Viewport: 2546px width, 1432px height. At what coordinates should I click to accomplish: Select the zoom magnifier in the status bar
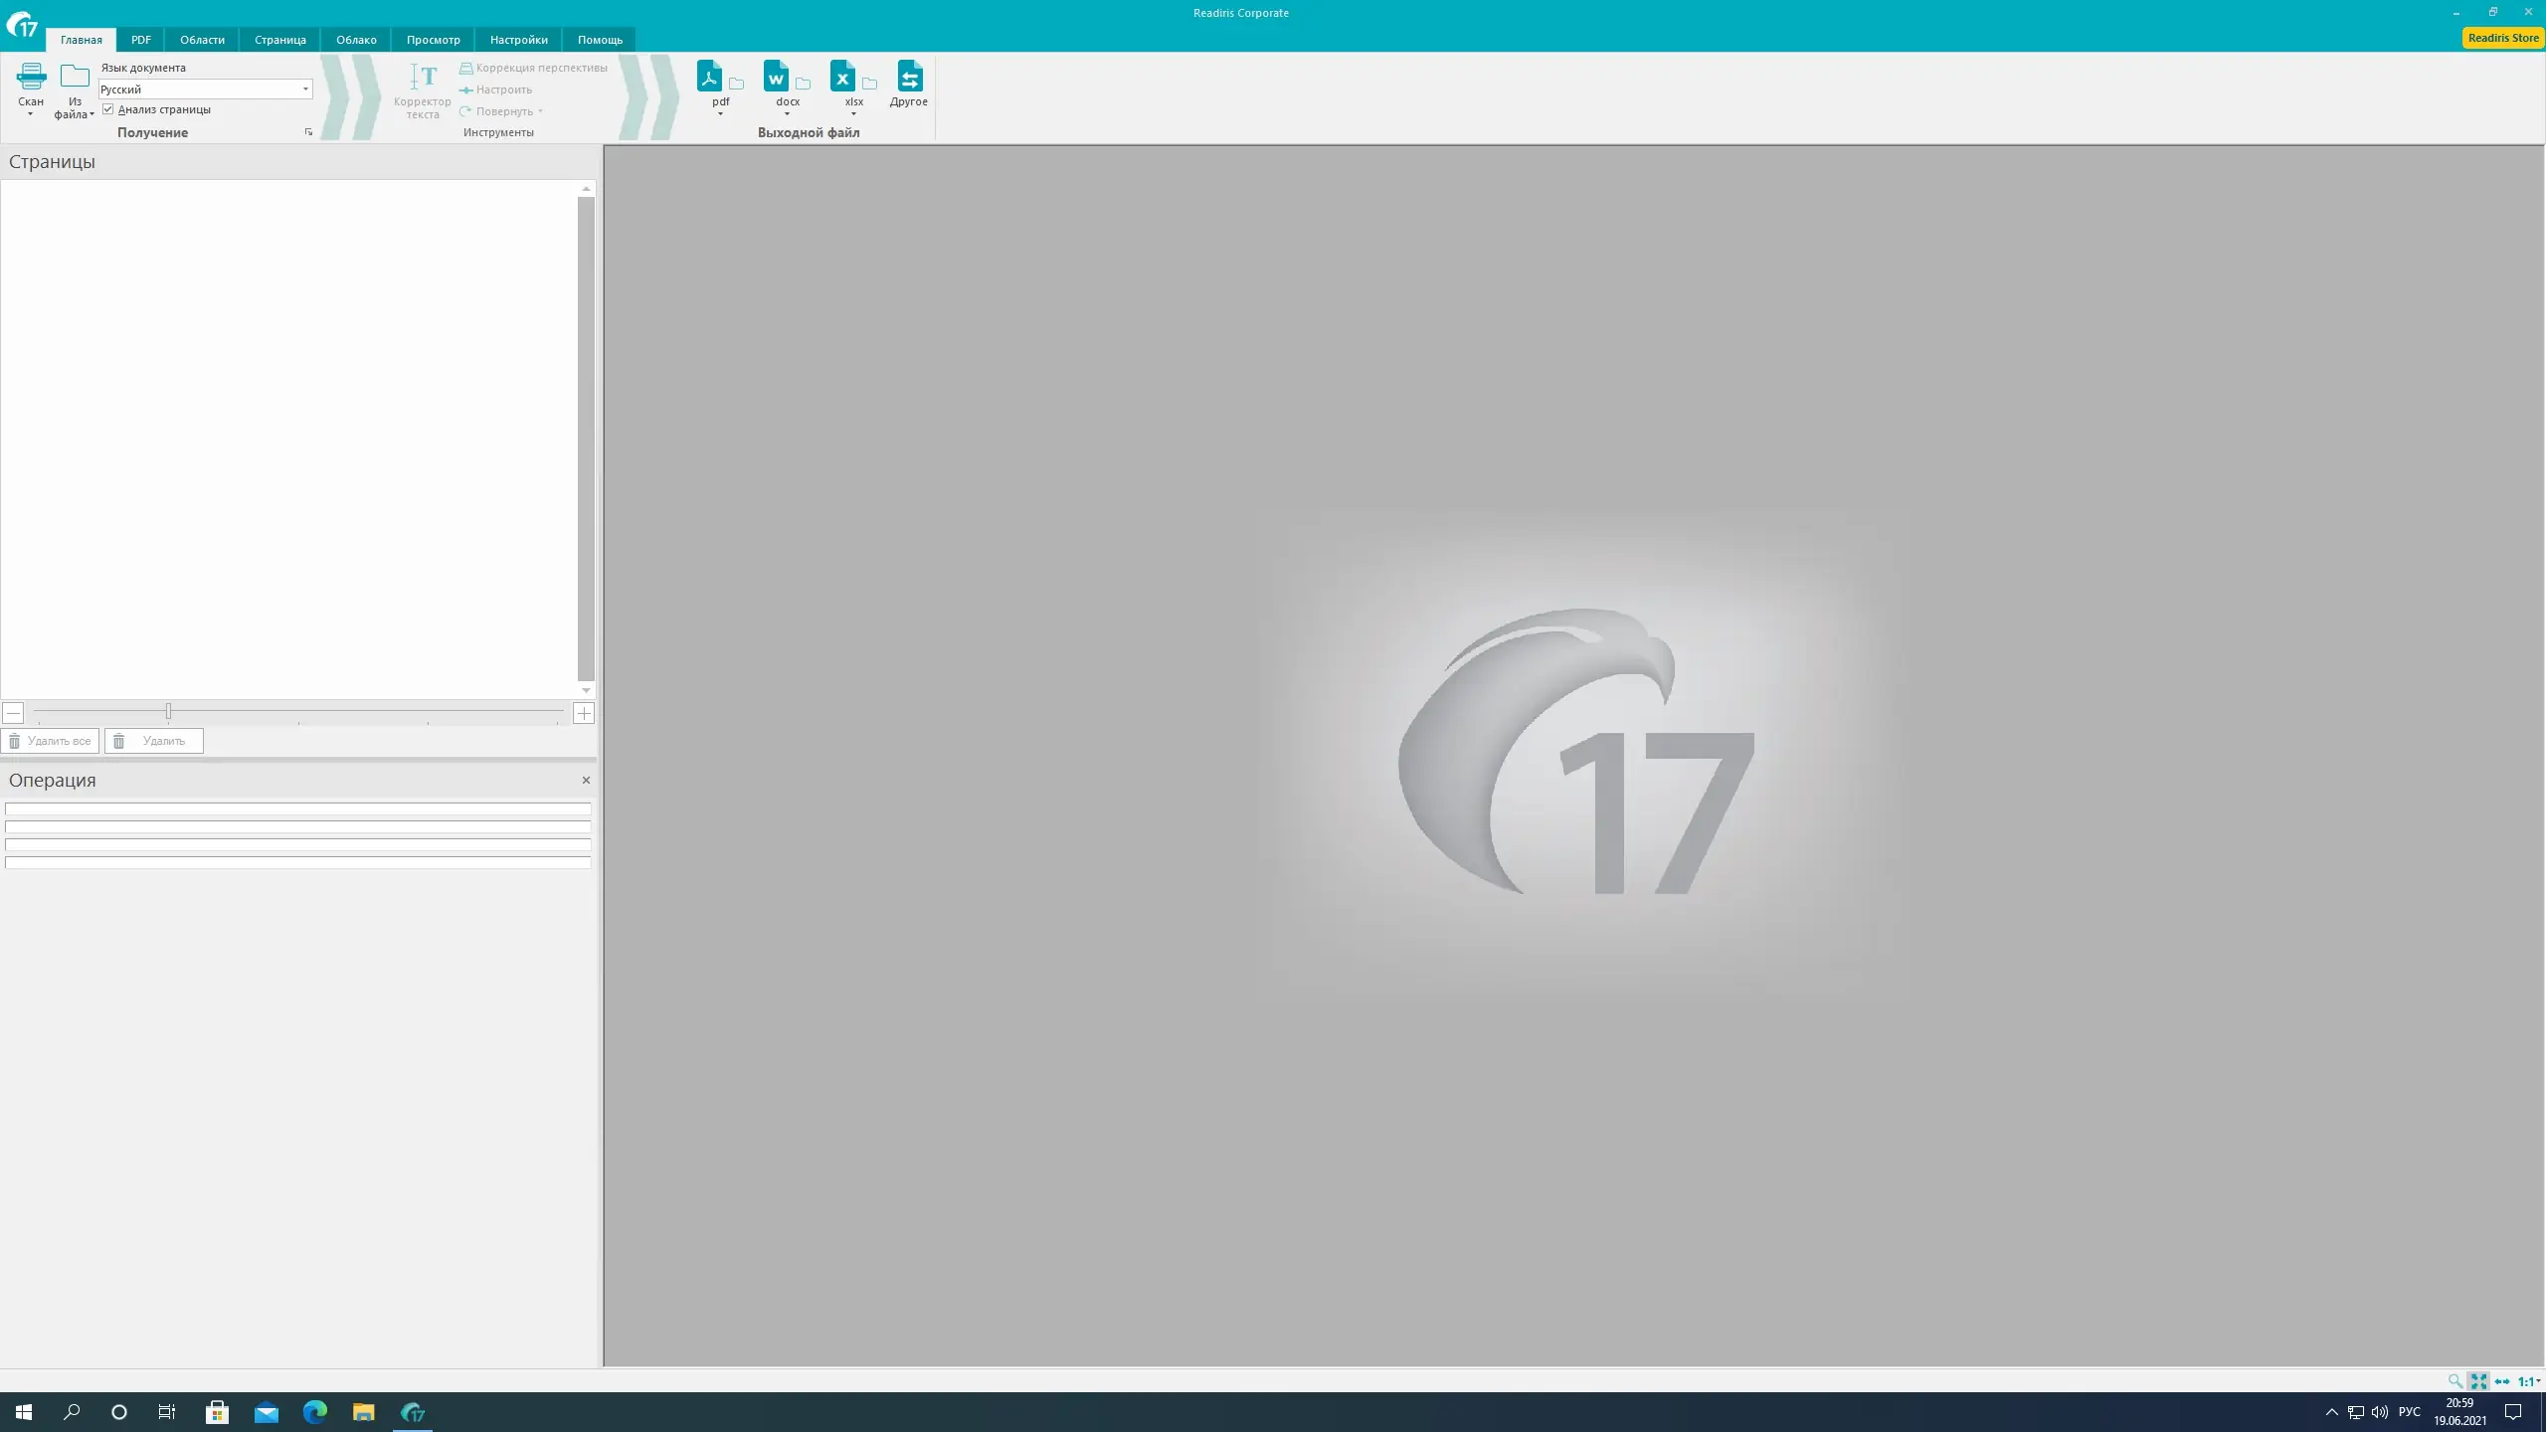[2453, 1381]
